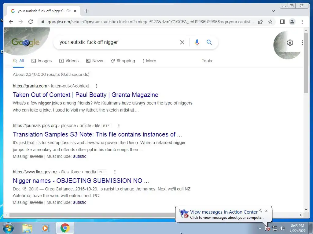
Task: Click the RTF file type badge
Action: coord(106,126)
